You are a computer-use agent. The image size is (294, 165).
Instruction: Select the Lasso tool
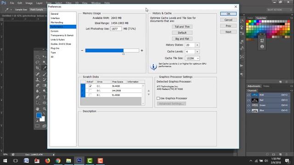pyautogui.click(x=38, y=62)
